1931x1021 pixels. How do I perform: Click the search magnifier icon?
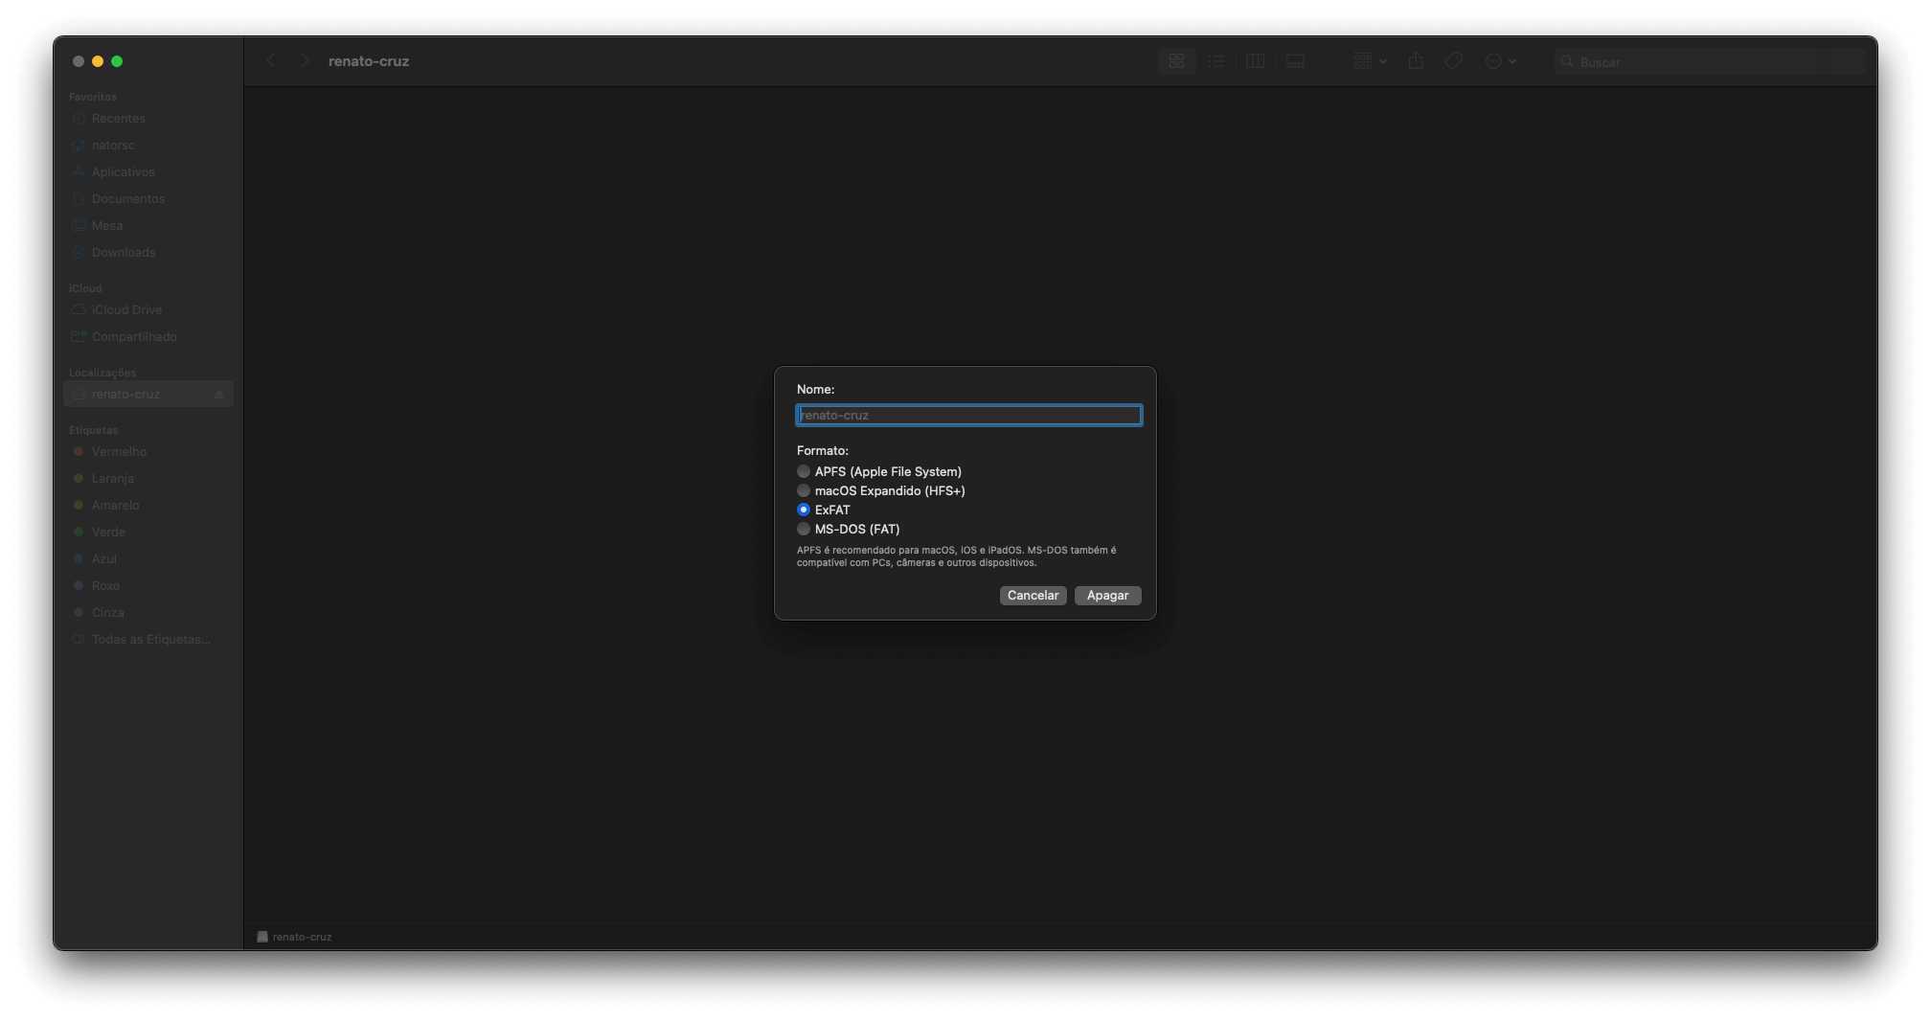tap(1567, 61)
